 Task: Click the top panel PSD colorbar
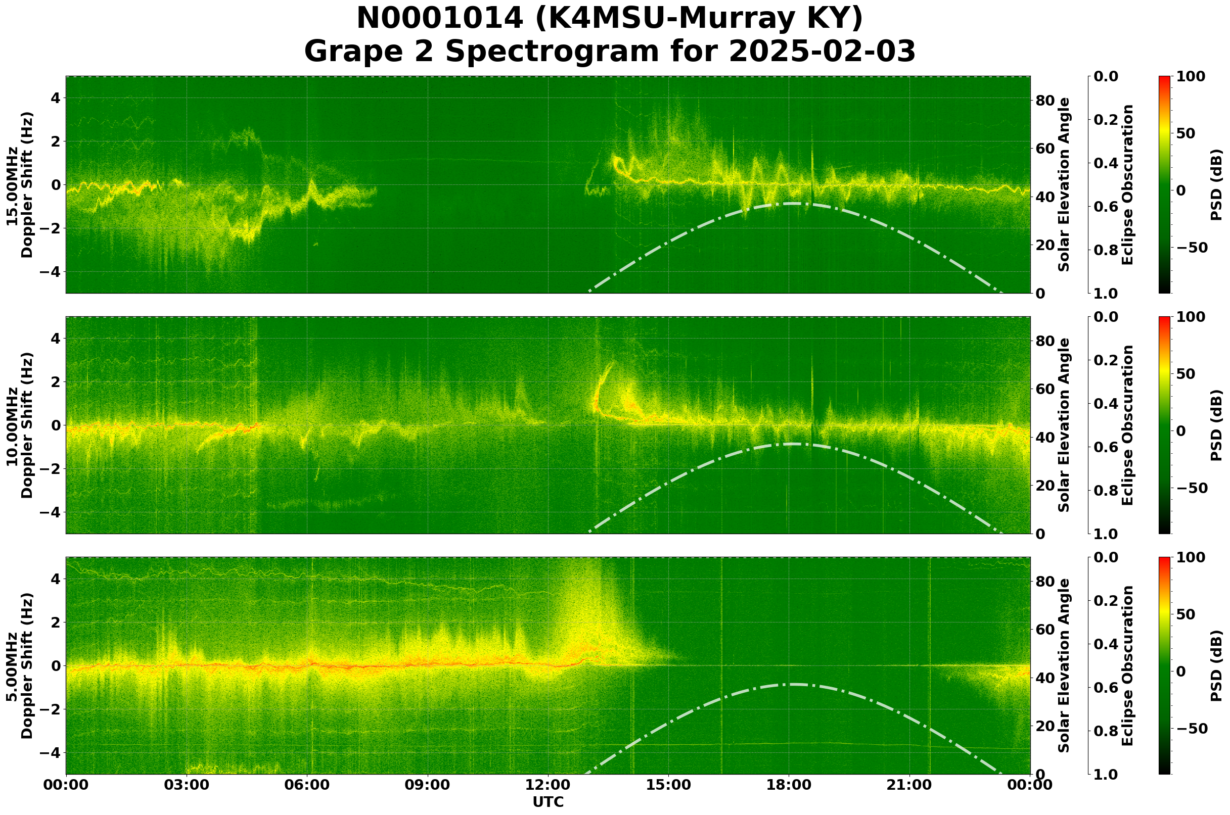1164,185
